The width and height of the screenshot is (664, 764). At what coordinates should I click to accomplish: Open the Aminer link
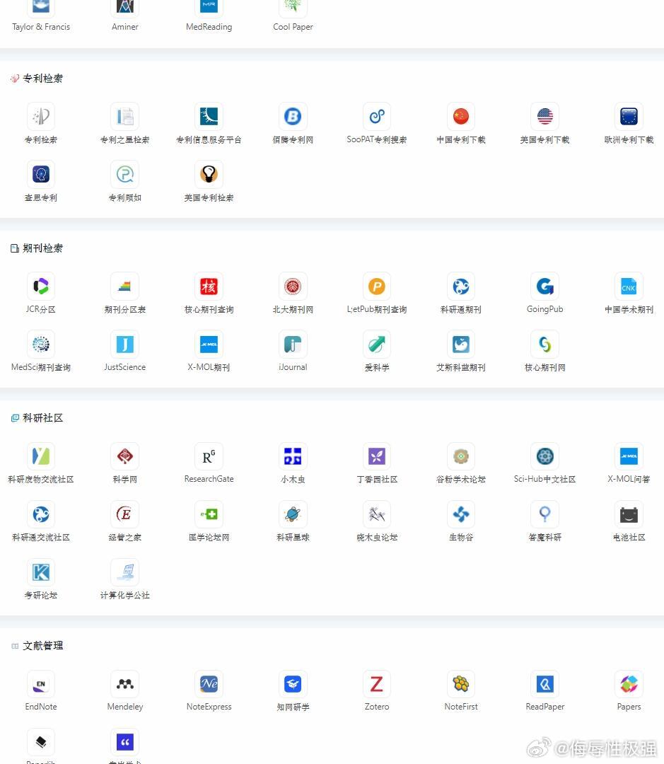(x=124, y=27)
